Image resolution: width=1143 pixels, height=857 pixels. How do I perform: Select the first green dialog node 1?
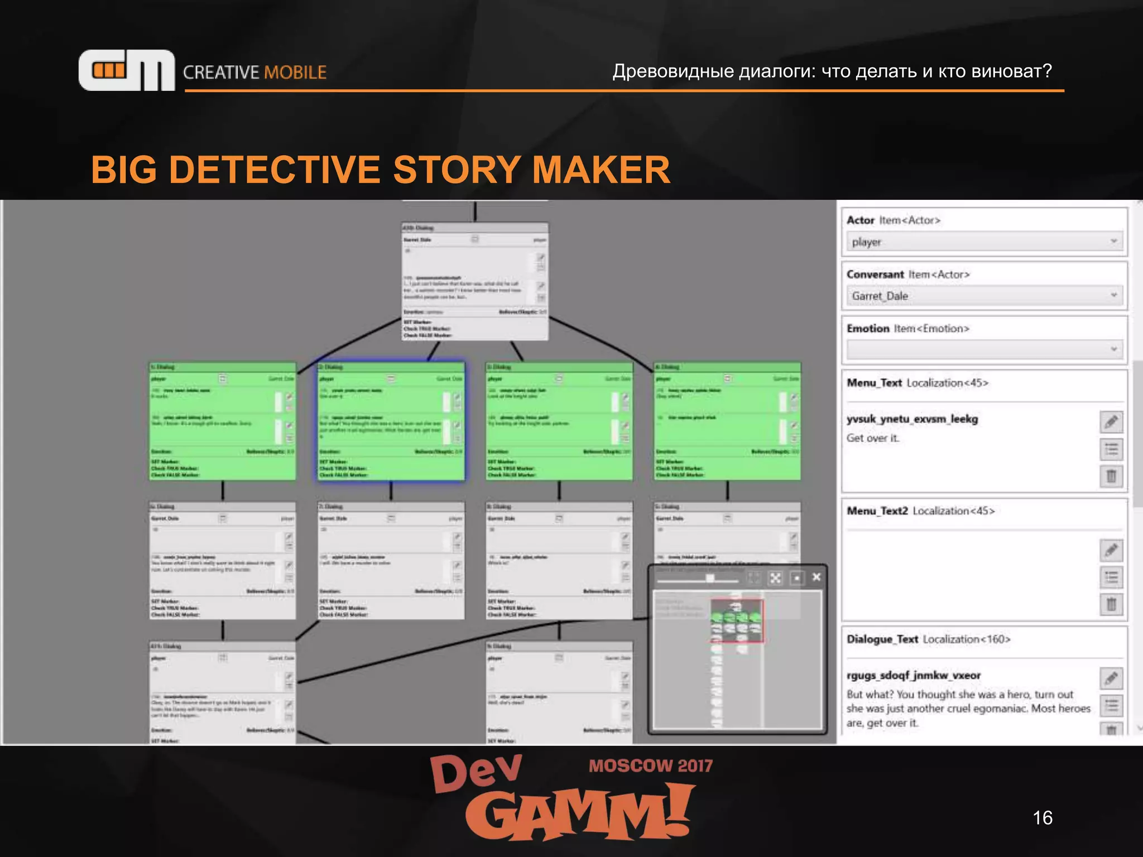tap(222, 421)
